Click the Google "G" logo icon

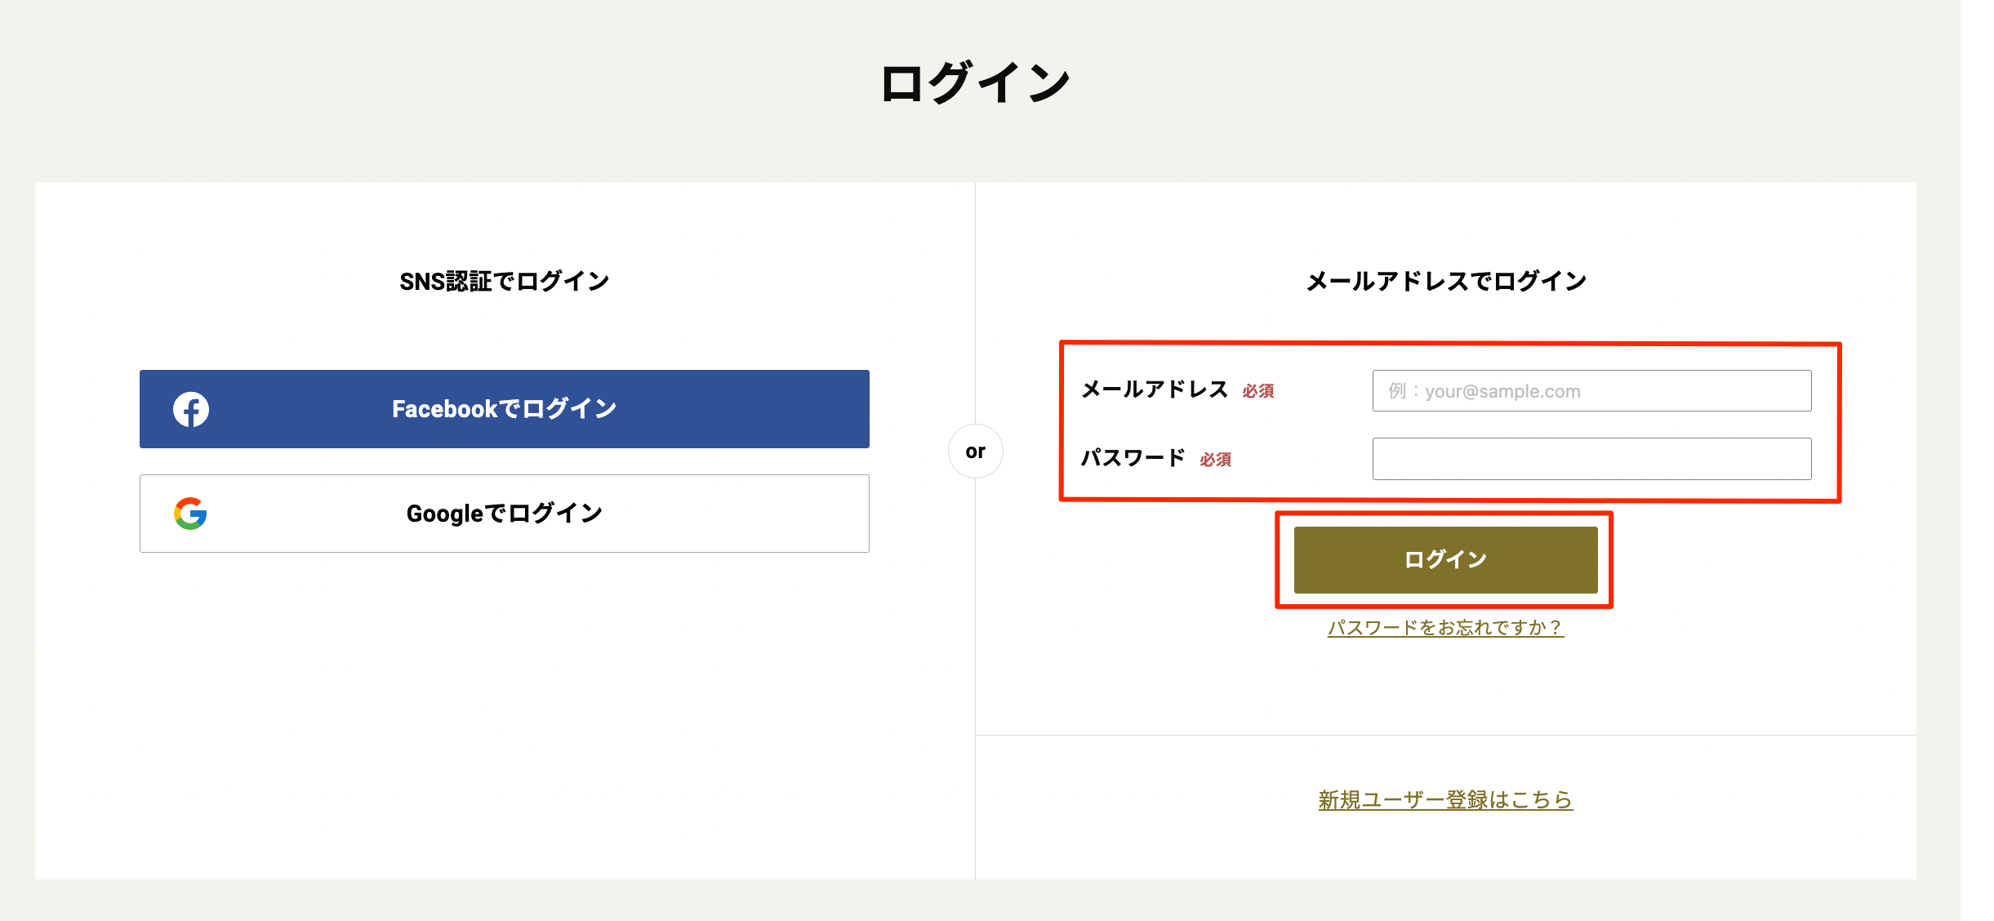192,513
